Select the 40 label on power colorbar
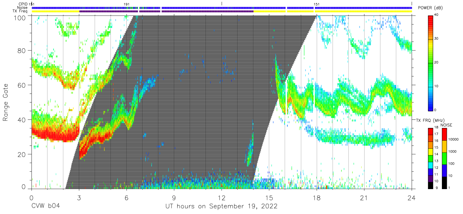This screenshot has width=463, height=214. (436, 15)
